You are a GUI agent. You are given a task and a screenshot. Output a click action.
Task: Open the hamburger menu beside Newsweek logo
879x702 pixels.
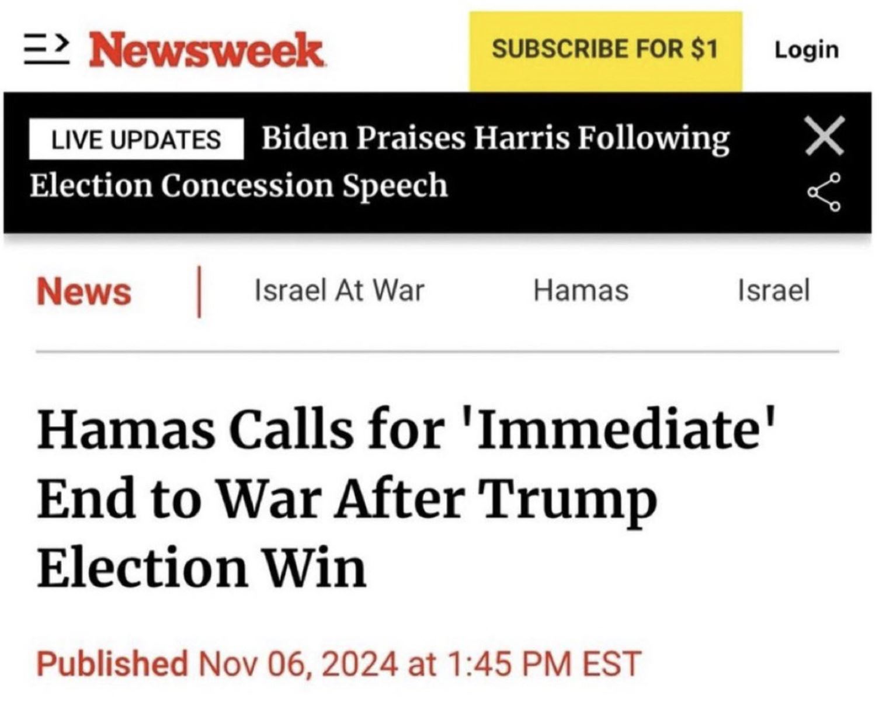[x=47, y=49]
